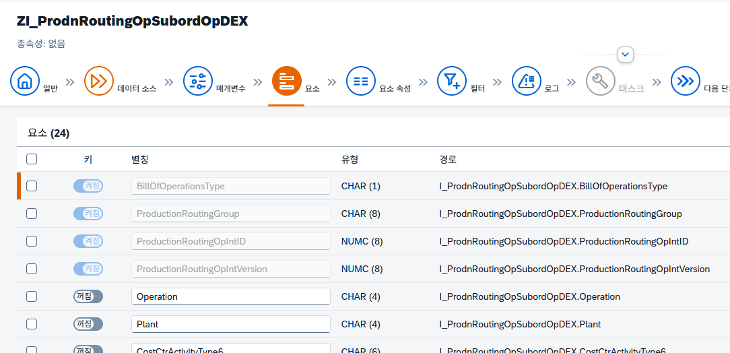Click the 태스크 wrench step icon
This screenshot has width=730, height=353.
coord(600,81)
